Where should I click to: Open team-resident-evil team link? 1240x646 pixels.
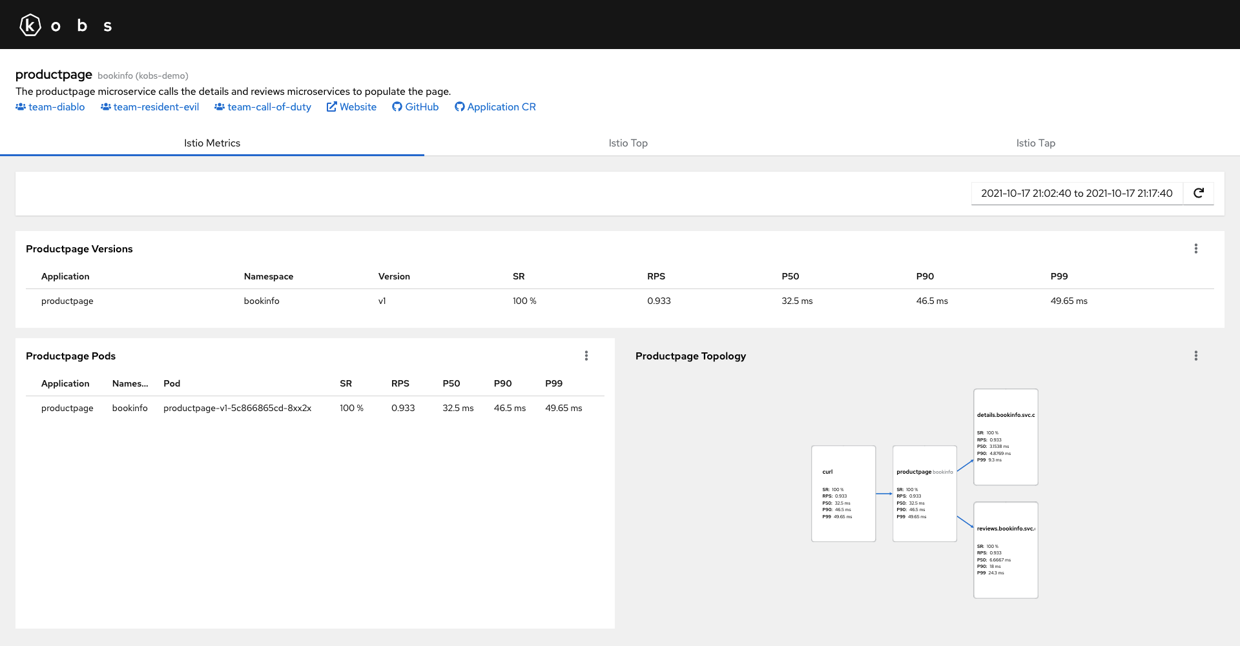point(150,107)
